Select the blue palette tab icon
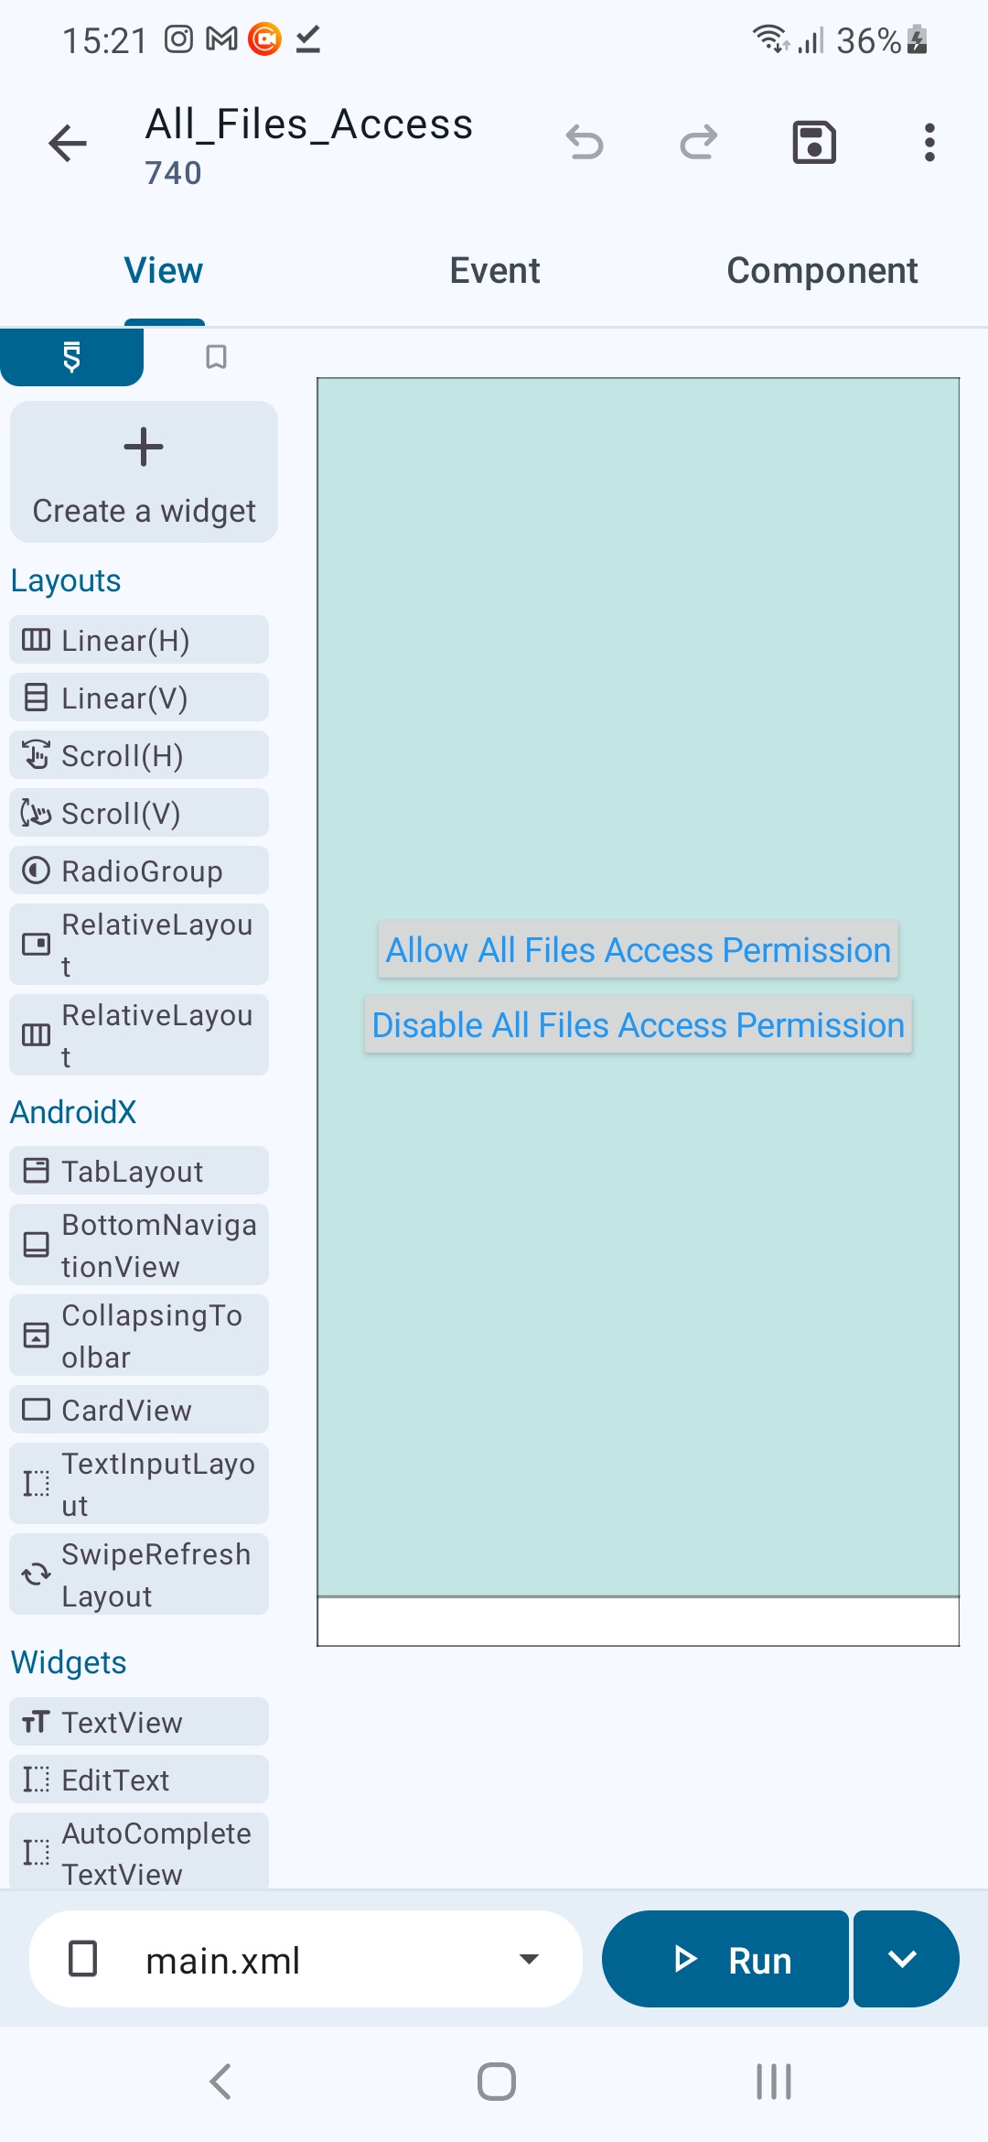The width and height of the screenshot is (988, 2142). pyautogui.click(x=71, y=357)
